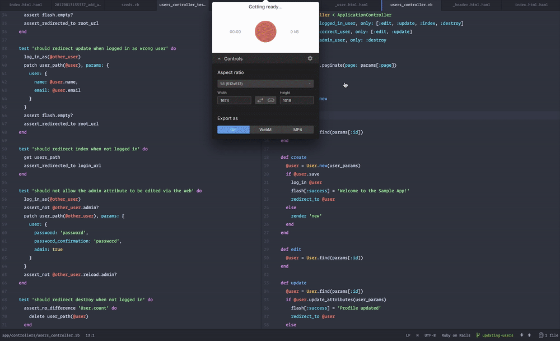Click the "render 'new'" line
The image size is (560, 341).
click(306, 216)
